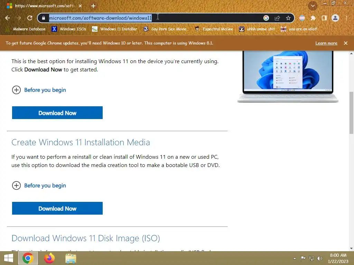The height and width of the screenshot is (265, 354).
Task: Share this page via share icon
Action: point(277,18)
